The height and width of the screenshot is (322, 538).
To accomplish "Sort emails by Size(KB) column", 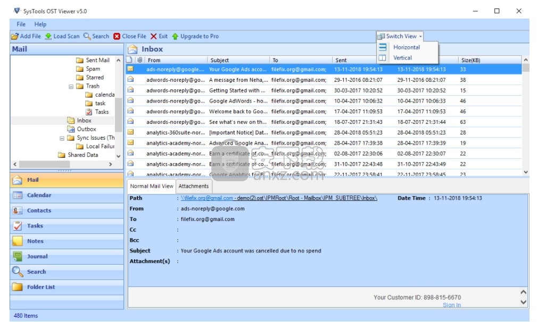I will (x=490, y=60).
